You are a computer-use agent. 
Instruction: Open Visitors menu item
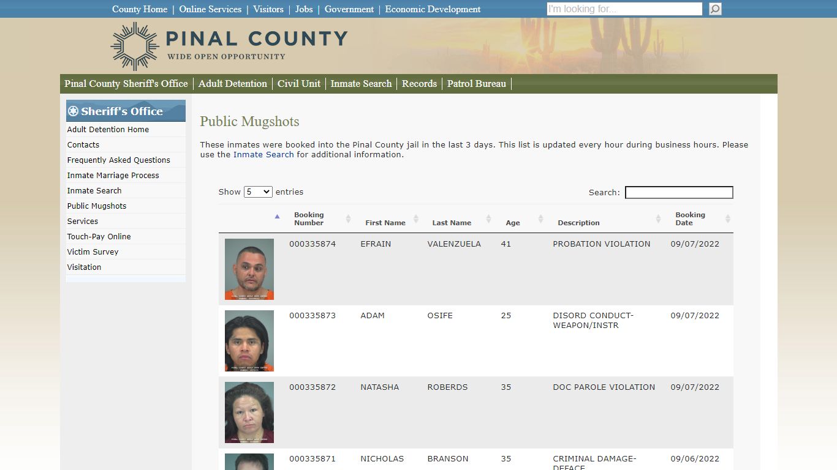268,9
